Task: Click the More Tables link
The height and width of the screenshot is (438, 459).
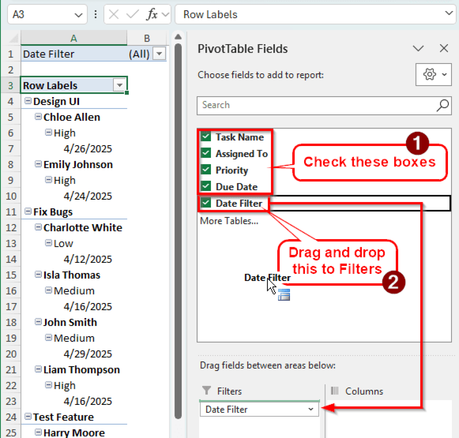Action: (x=229, y=221)
